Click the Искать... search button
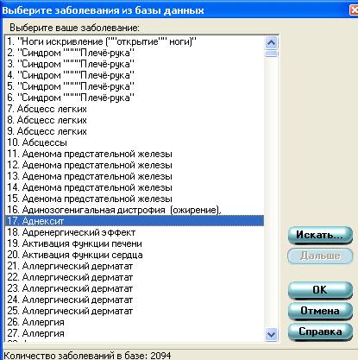The height and width of the screenshot is (360, 358). (320, 235)
